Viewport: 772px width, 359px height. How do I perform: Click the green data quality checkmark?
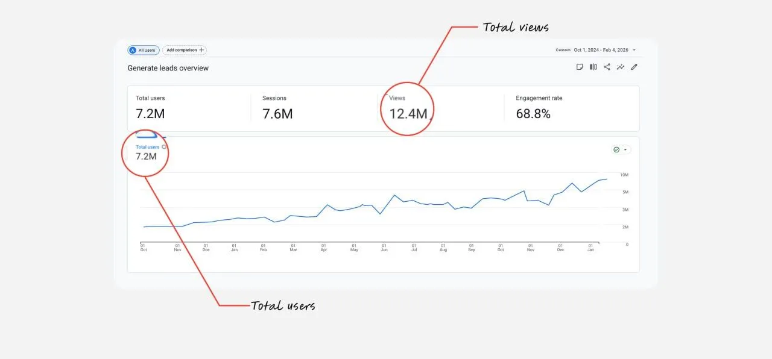click(x=616, y=149)
